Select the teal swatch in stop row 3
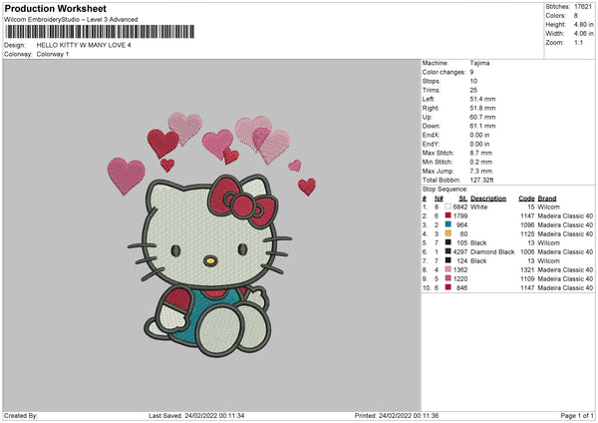The image size is (598, 423). (x=448, y=224)
